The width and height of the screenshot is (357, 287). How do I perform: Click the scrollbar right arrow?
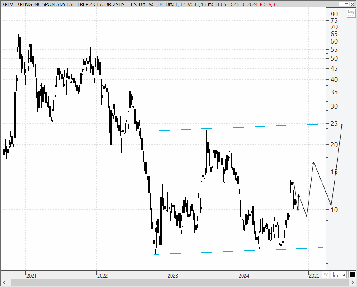(353, 283)
